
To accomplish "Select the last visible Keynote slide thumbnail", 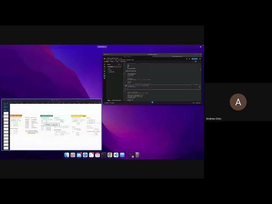I will [x=6, y=148].
